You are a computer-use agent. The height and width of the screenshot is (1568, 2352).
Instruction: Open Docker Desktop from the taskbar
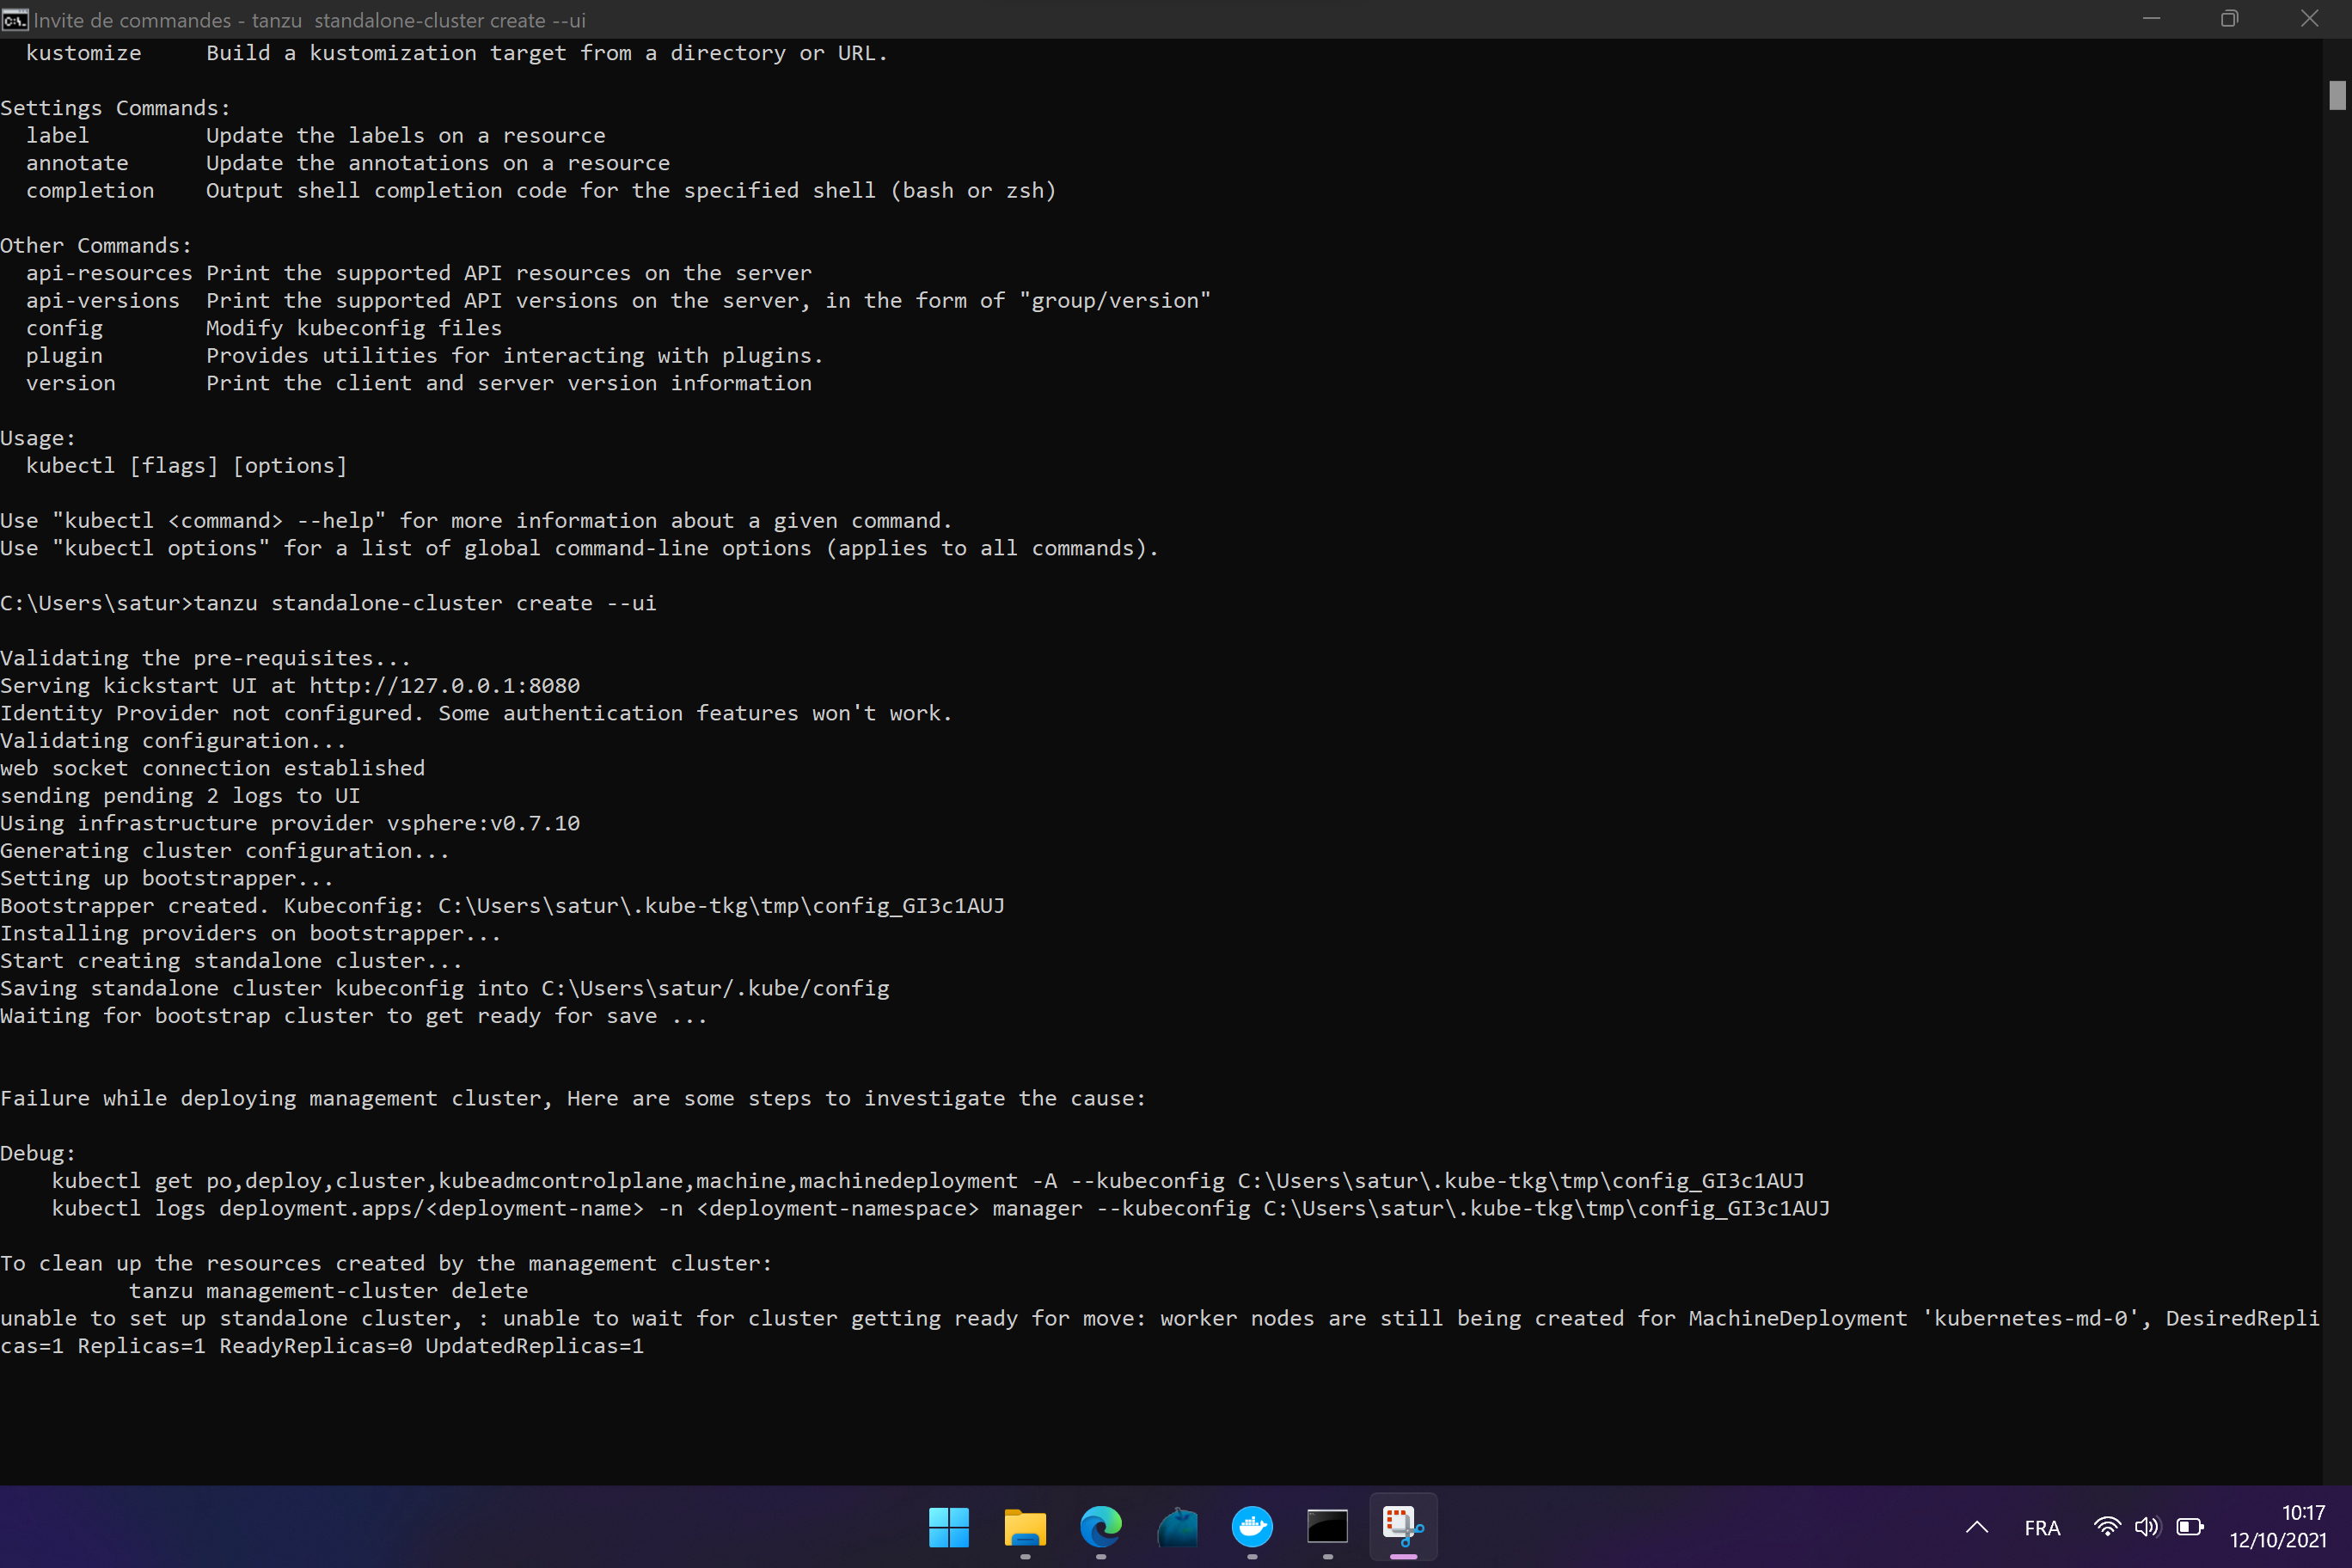(1252, 1528)
